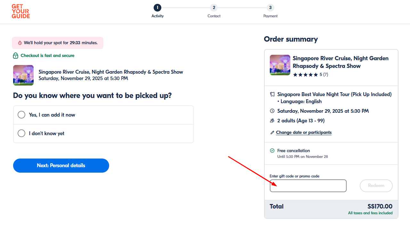410x229 pixels.
Task: Click Next: Personal details
Action: click(x=61, y=166)
